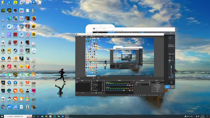Open OBS 帮助 (Help) menu
This screenshot has width=210, height=118.
pos(116,36)
